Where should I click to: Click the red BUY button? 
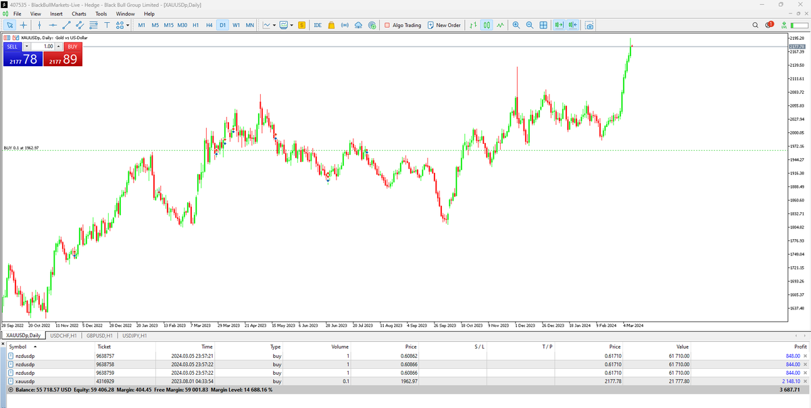[73, 47]
